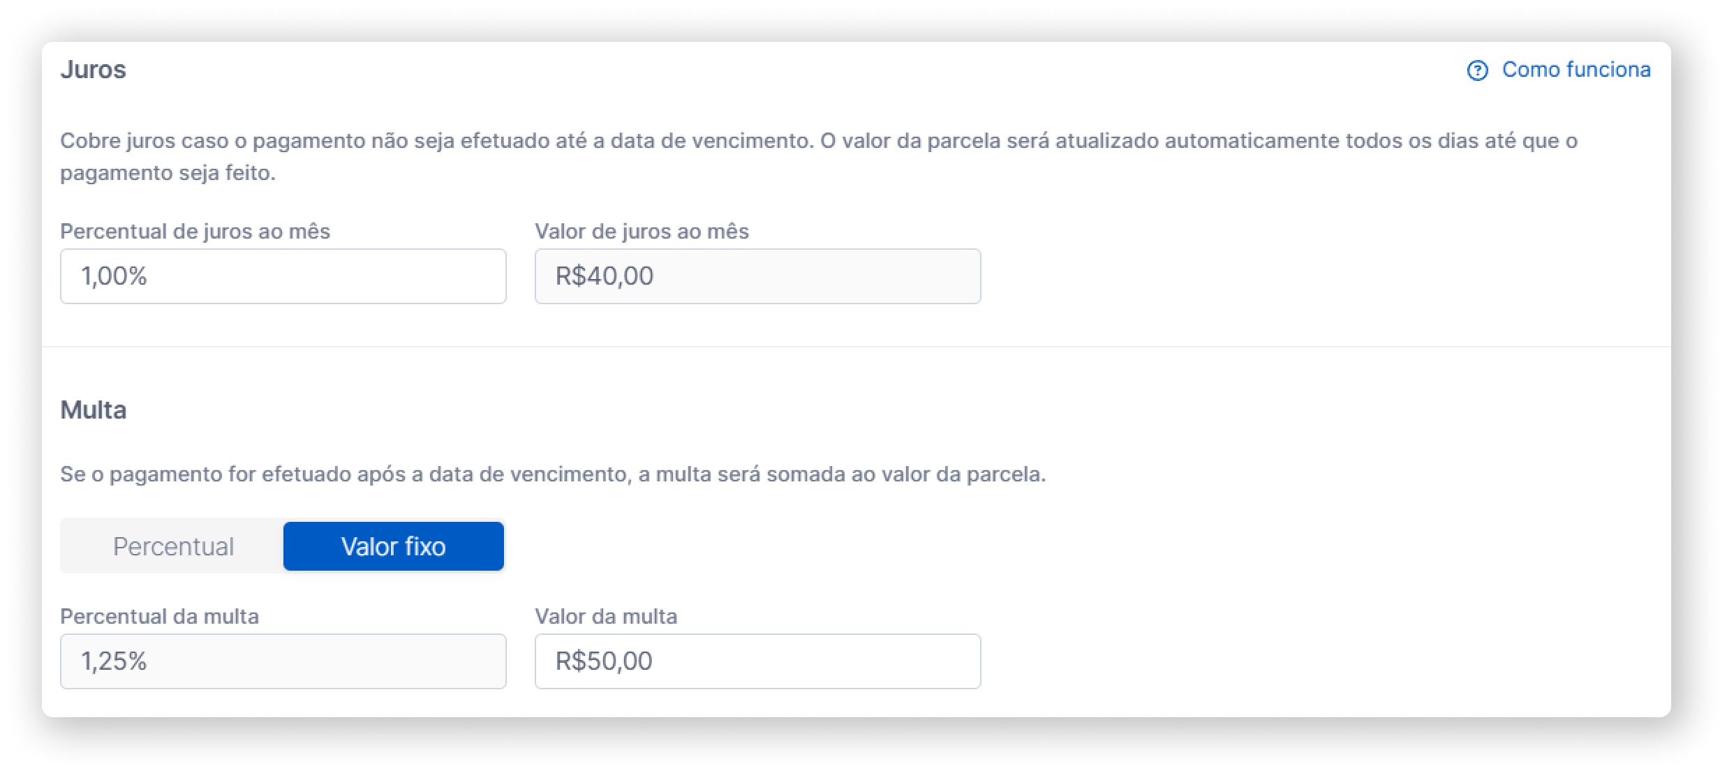
Task: Click the Valor da multa label
Action: [x=606, y=616]
